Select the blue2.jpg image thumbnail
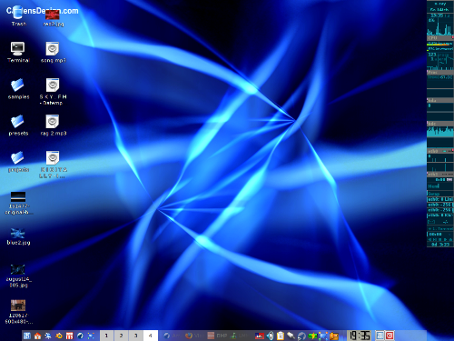This screenshot has width=454, height=341. (18, 234)
